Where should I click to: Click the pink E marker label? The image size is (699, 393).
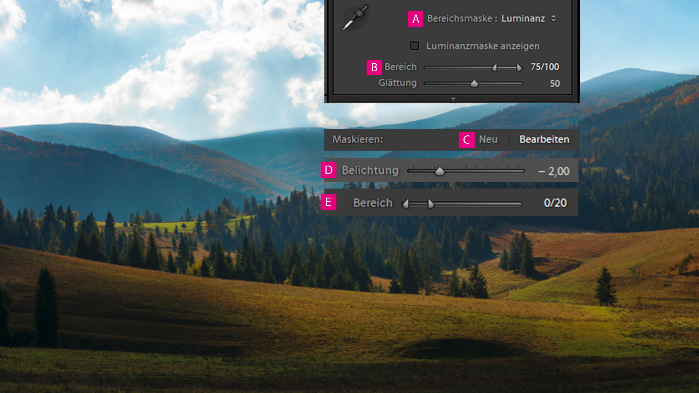click(x=328, y=202)
